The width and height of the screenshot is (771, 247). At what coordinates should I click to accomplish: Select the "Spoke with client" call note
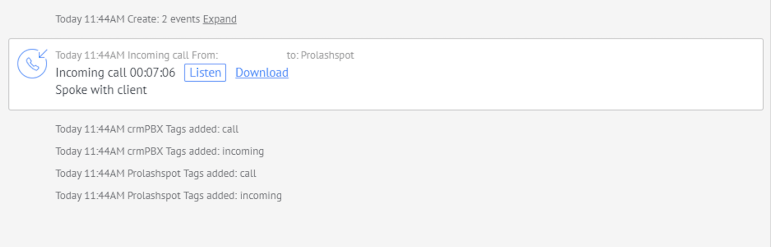(101, 90)
